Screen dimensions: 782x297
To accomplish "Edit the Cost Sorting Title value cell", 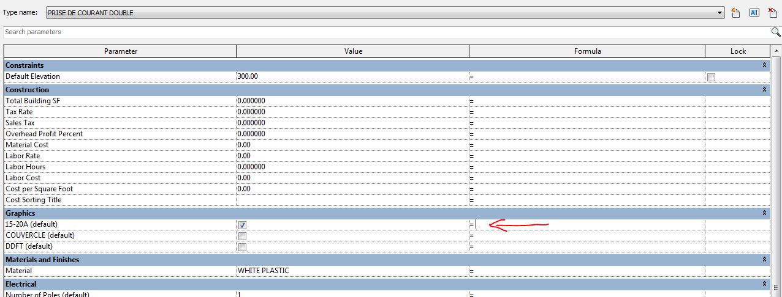I will 352,200.
